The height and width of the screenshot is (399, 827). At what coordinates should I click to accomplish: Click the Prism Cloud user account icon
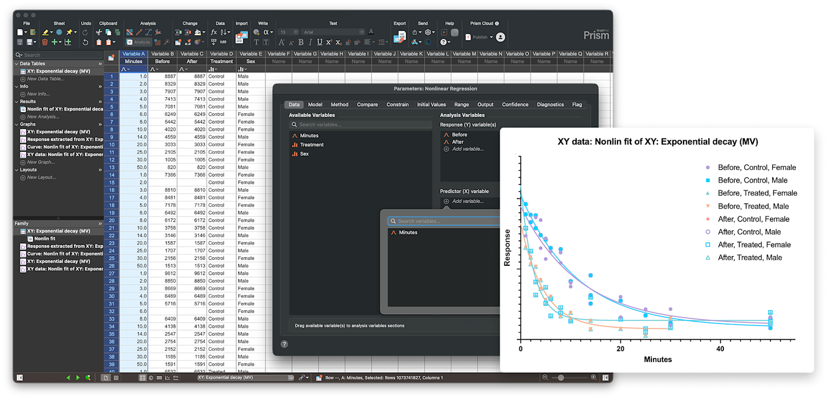[x=500, y=37]
